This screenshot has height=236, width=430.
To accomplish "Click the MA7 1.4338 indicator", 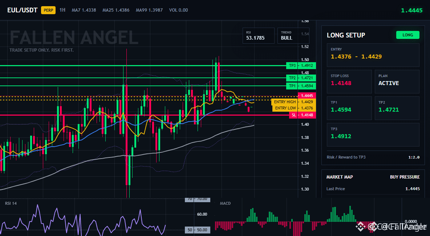I will (84, 10).
